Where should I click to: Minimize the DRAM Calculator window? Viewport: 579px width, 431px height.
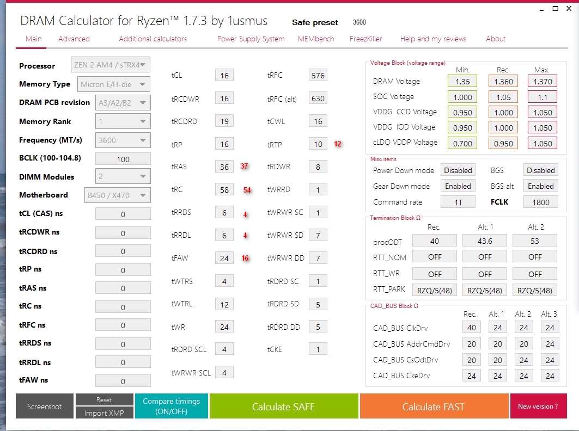click(x=542, y=9)
